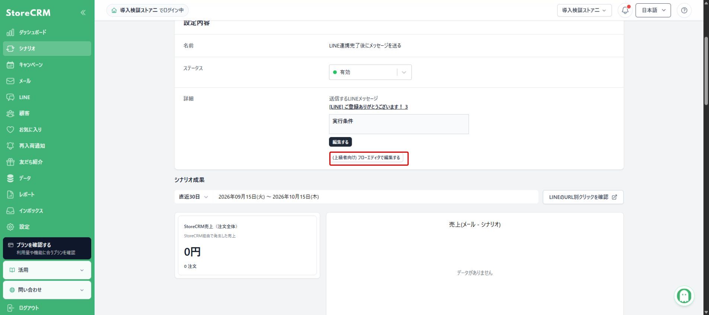Open レポート reports page
709x315 pixels.
[47, 194]
